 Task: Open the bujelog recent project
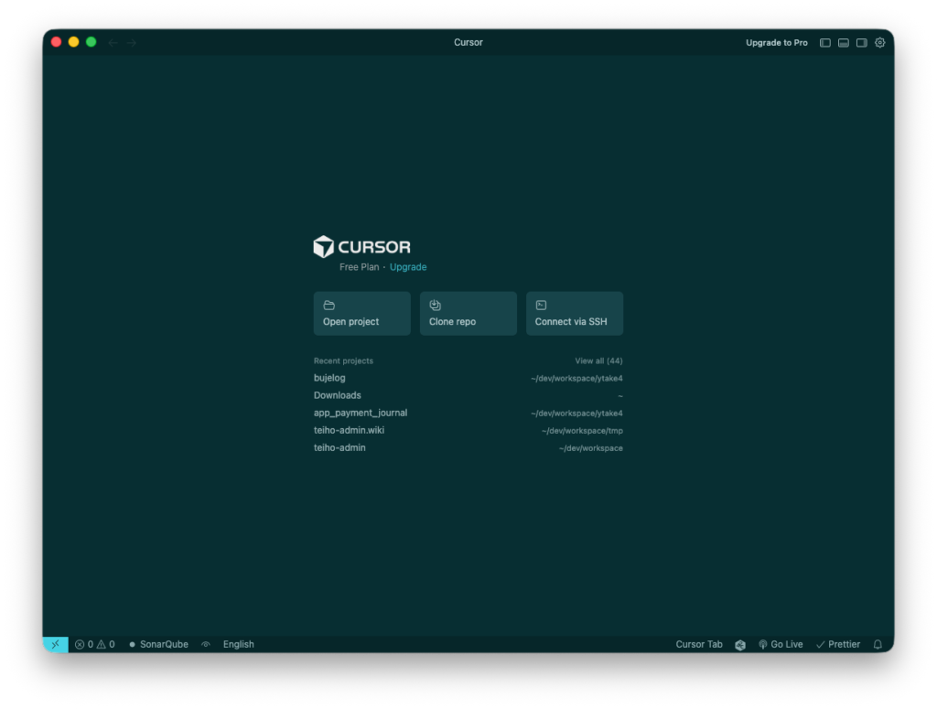click(x=330, y=378)
